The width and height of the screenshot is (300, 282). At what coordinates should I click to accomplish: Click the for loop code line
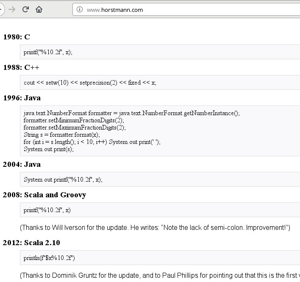92,142
